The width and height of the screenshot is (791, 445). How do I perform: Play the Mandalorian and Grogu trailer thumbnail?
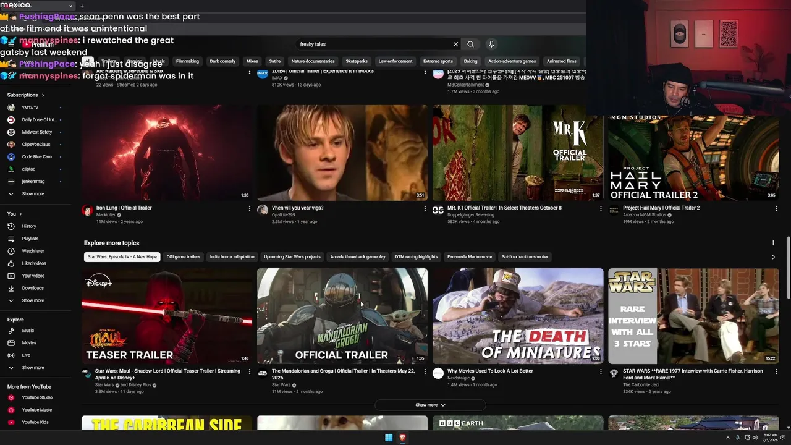pos(342,316)
